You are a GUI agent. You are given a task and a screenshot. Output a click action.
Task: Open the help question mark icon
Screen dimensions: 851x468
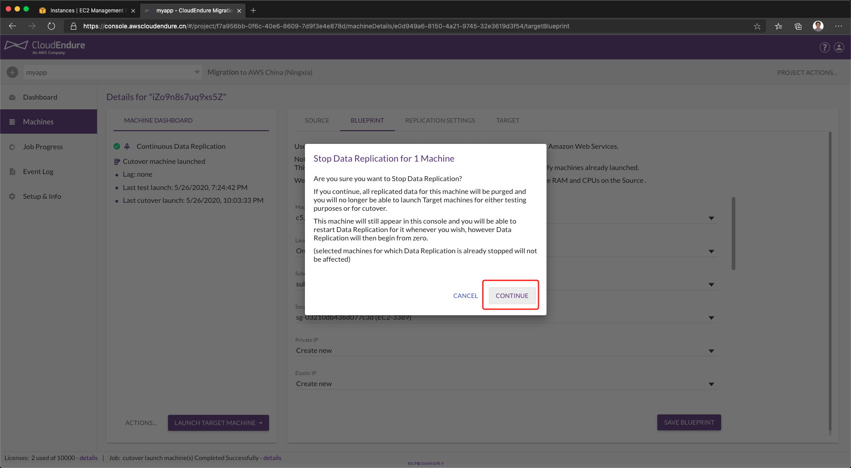pos(824,47)
